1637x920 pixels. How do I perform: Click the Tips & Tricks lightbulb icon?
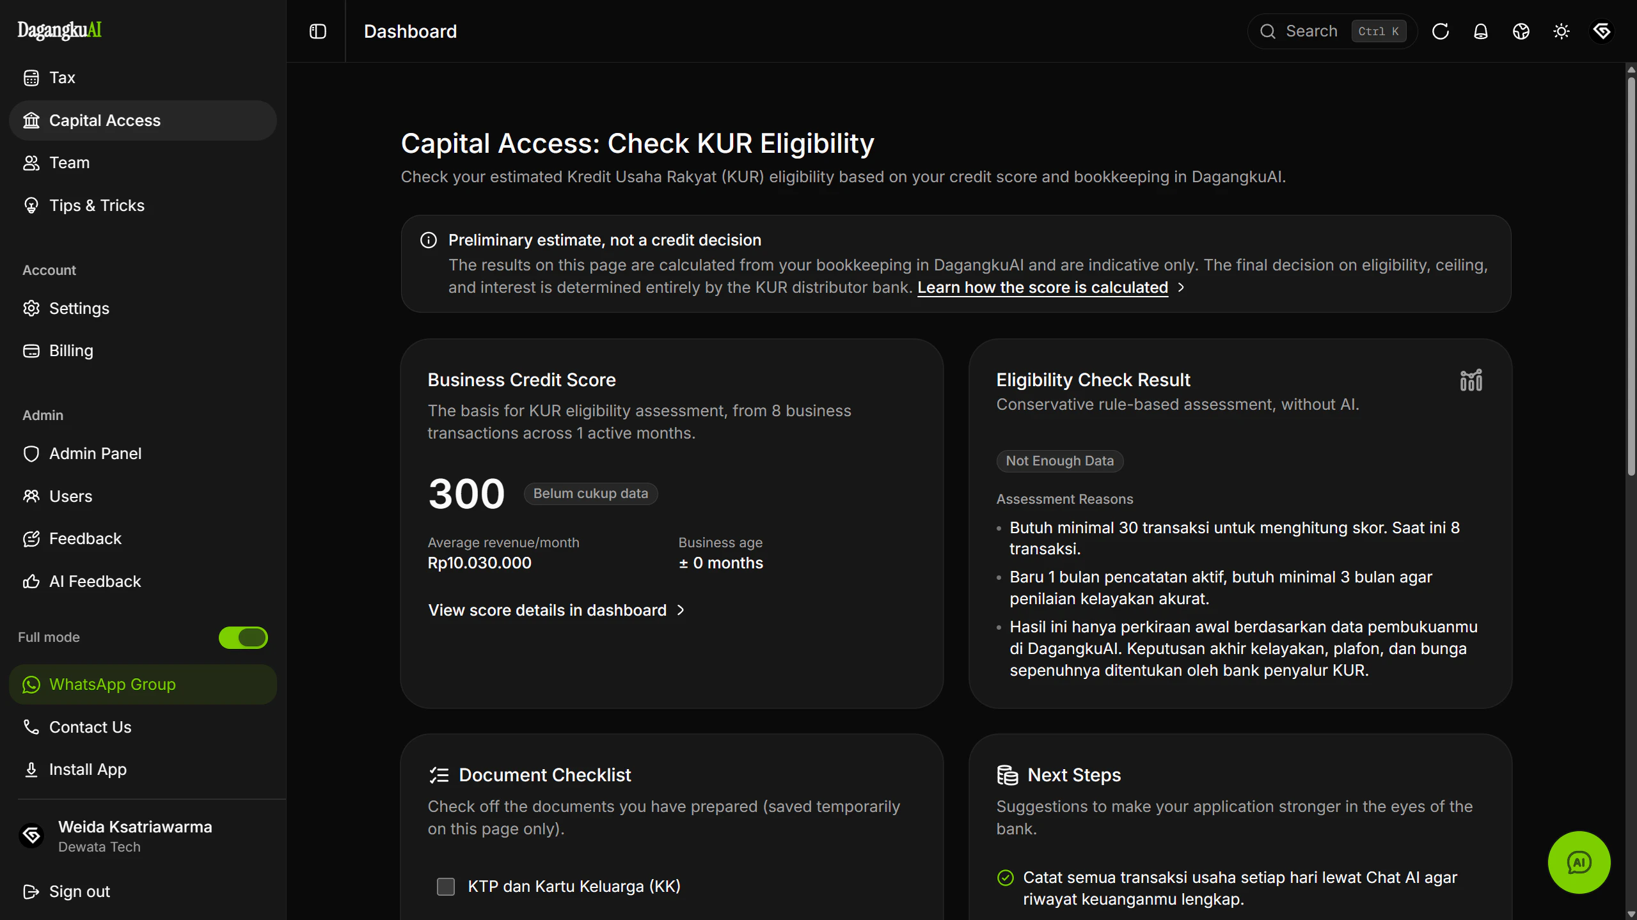31,205
